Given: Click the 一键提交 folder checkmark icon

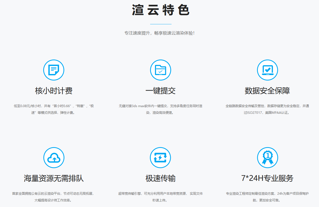Looking at the screenshot, I should tap(161, 70).
